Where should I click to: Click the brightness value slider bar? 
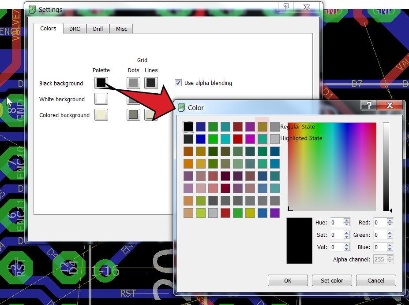click(x=386, y=166)
